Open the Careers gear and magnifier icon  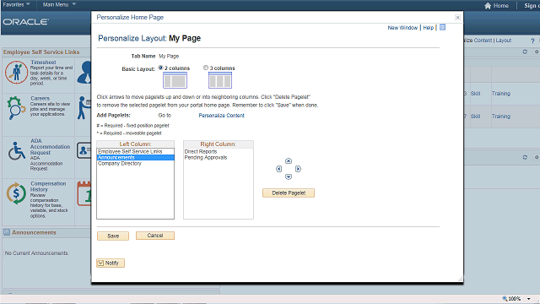(x=16, y=107)
